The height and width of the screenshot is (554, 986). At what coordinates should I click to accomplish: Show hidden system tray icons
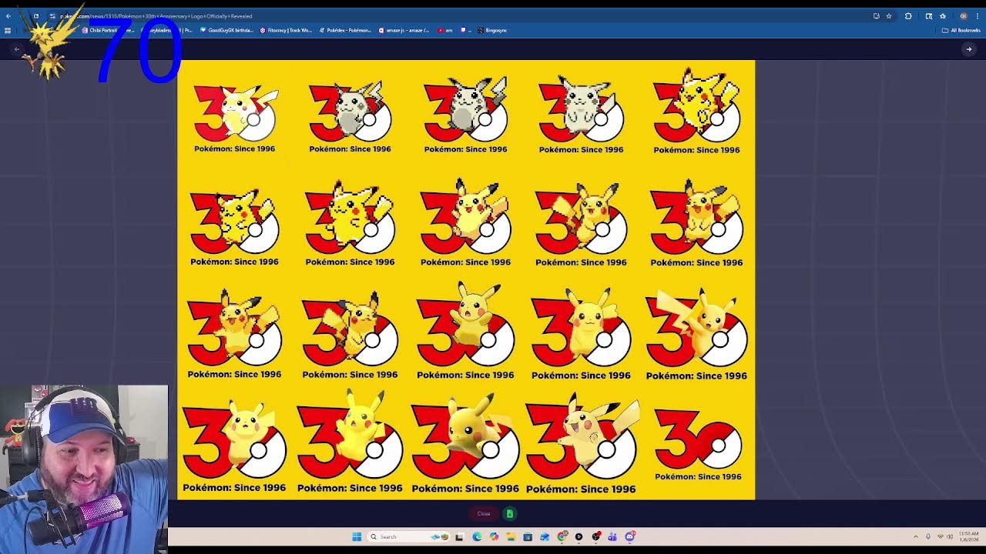coord(916,536)
